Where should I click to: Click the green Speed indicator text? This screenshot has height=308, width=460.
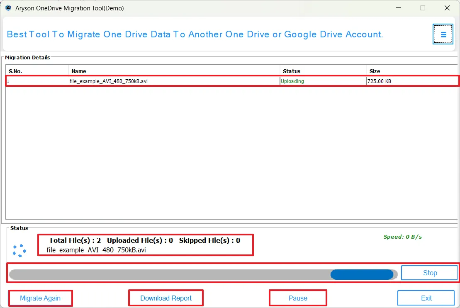click(x=402, y=237)
